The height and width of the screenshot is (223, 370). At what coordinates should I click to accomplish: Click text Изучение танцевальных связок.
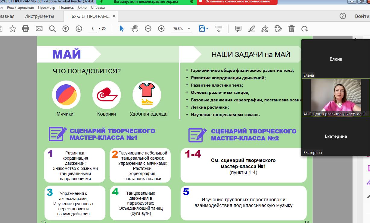click(225, 114)
